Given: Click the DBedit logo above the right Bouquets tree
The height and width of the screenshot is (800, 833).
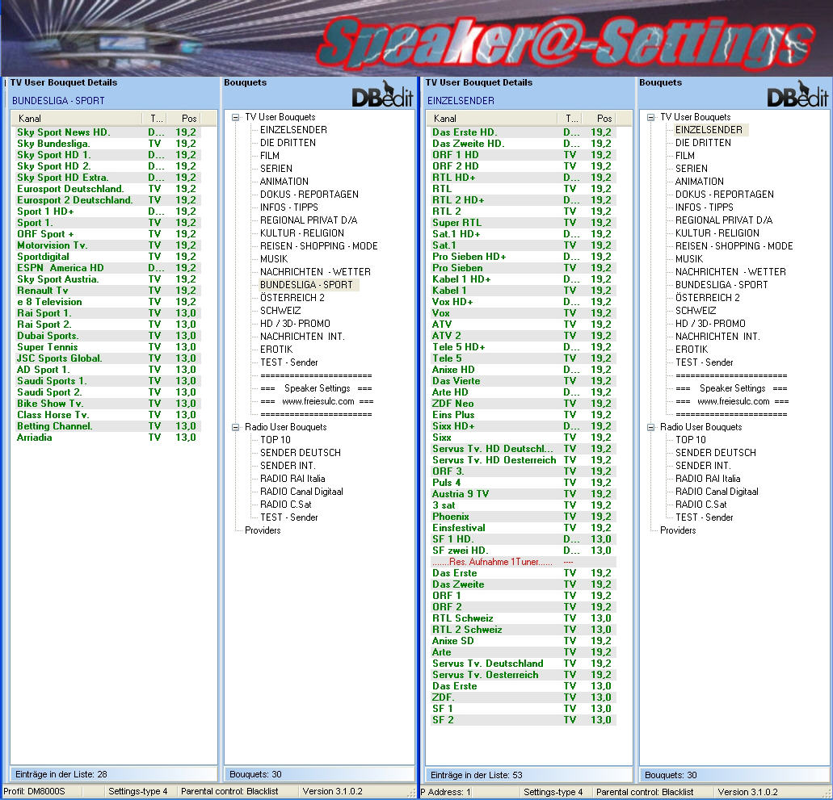Looking at the screenshot, I should coord(797,94).
